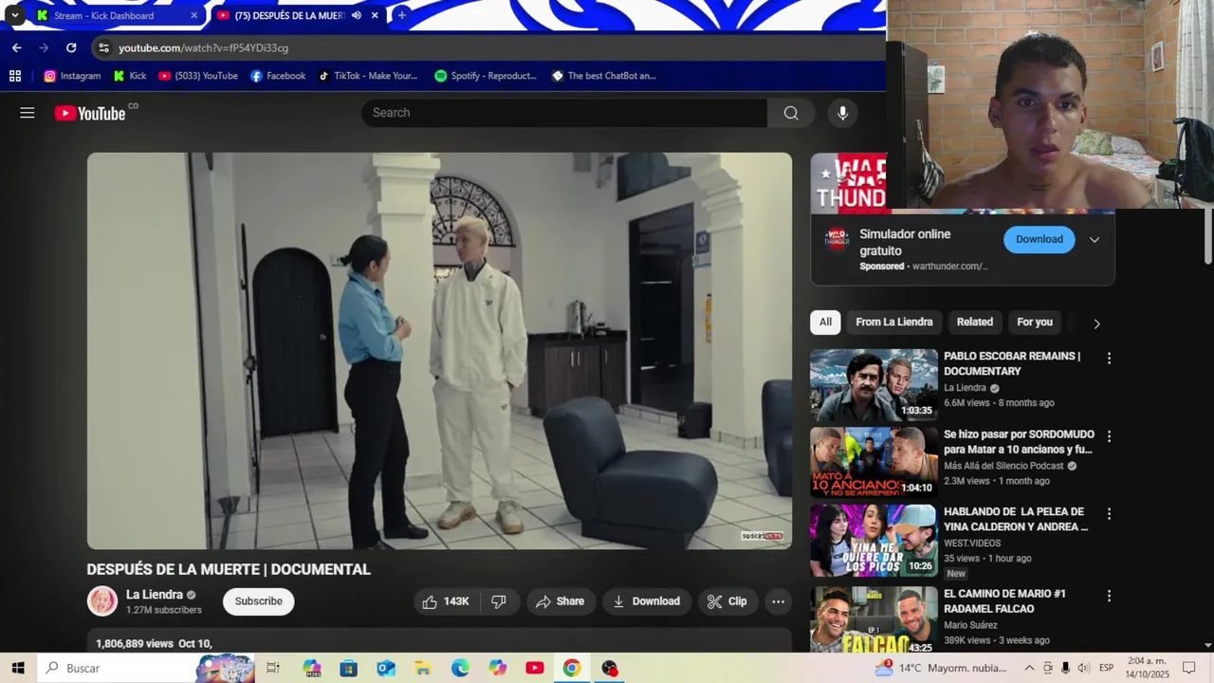Dislike the video

(x=499, y=601)
